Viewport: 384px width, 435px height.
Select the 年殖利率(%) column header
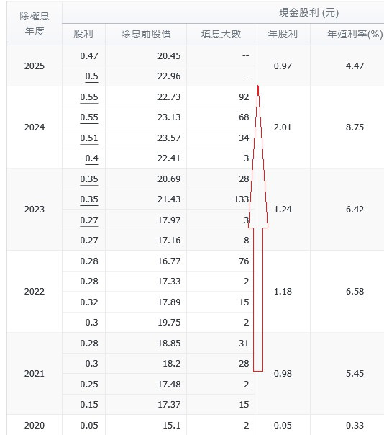(355, 34)
